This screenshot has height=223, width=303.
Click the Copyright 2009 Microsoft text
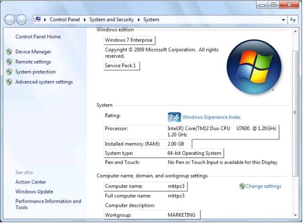[162, 53]
